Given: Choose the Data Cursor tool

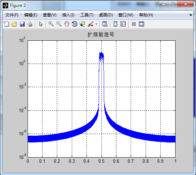Looking at the screenshot, I should click(82, 24).
